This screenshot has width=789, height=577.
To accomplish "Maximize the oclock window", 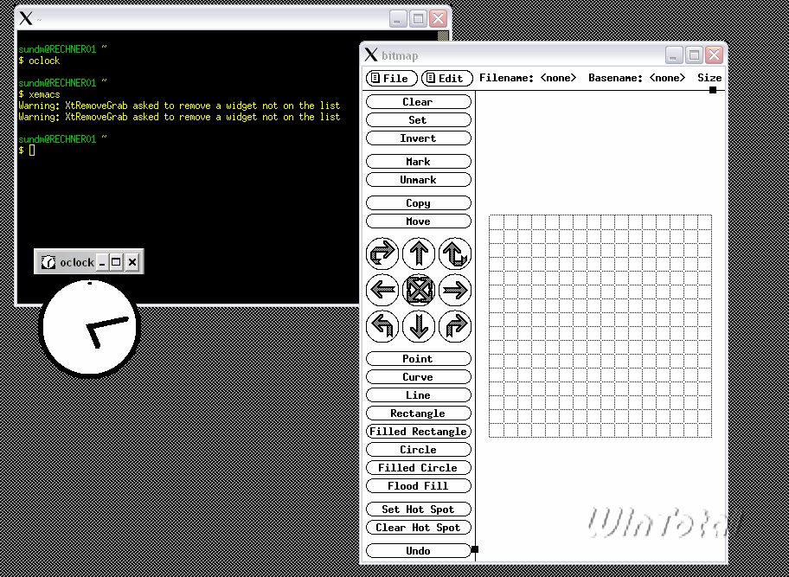I will click(116, 262).
